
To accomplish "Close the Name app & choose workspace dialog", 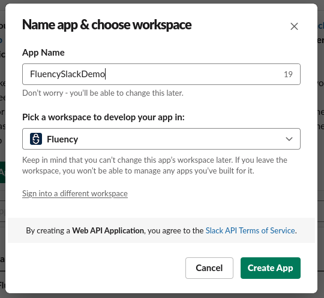I will point(294,26).
